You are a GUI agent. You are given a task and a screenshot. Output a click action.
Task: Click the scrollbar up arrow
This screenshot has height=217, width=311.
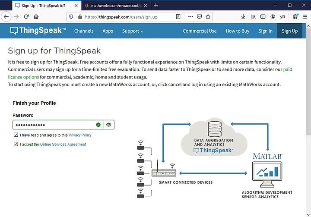coord(308,26)
